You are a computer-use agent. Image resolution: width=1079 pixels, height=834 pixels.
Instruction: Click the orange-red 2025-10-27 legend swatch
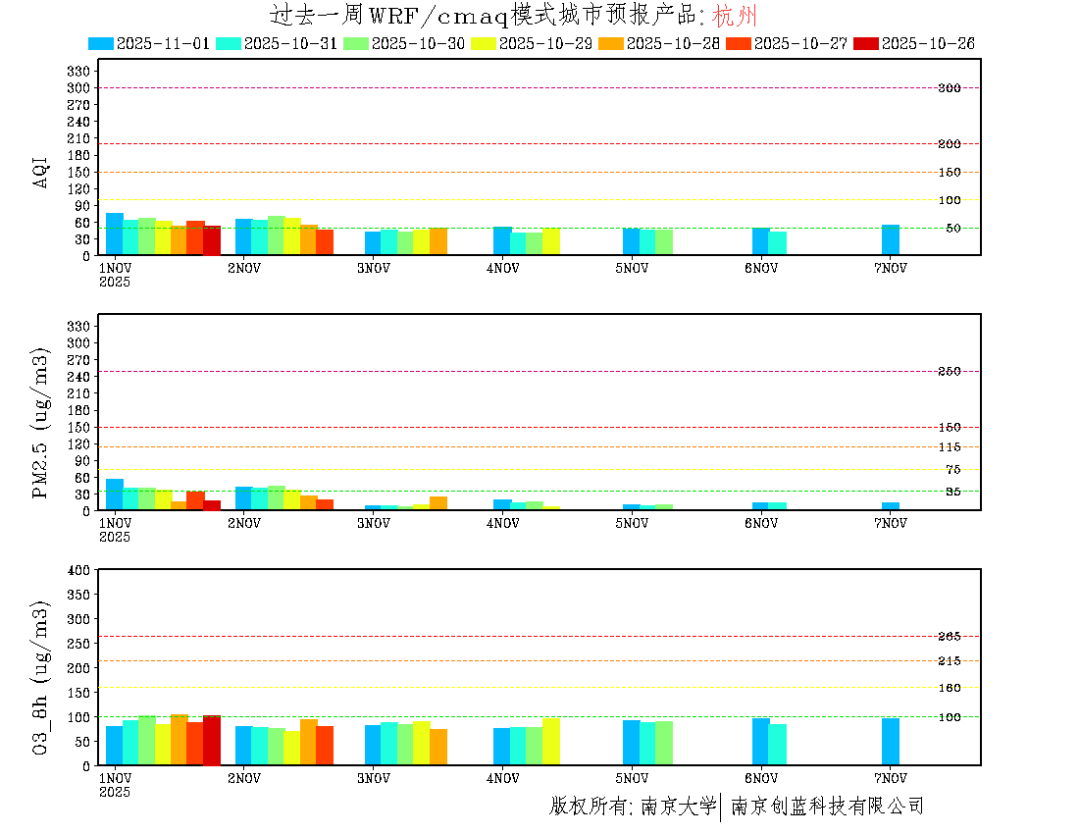pos(739,43)
